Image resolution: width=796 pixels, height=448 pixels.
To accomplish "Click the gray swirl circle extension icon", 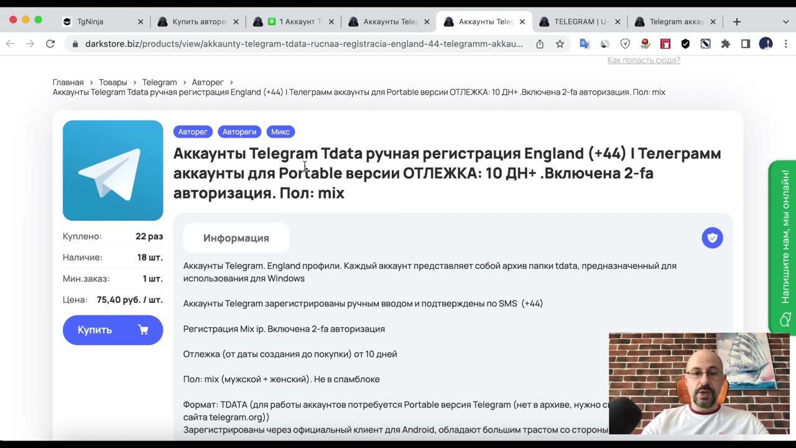I will [x=604, y=44].
